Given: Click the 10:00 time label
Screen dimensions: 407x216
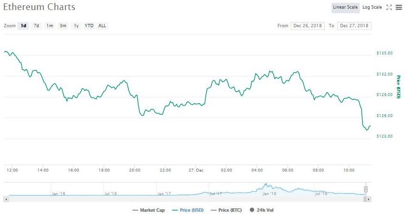Looking at the screenshot, I should pyautogui.click(x=349, y=170).
